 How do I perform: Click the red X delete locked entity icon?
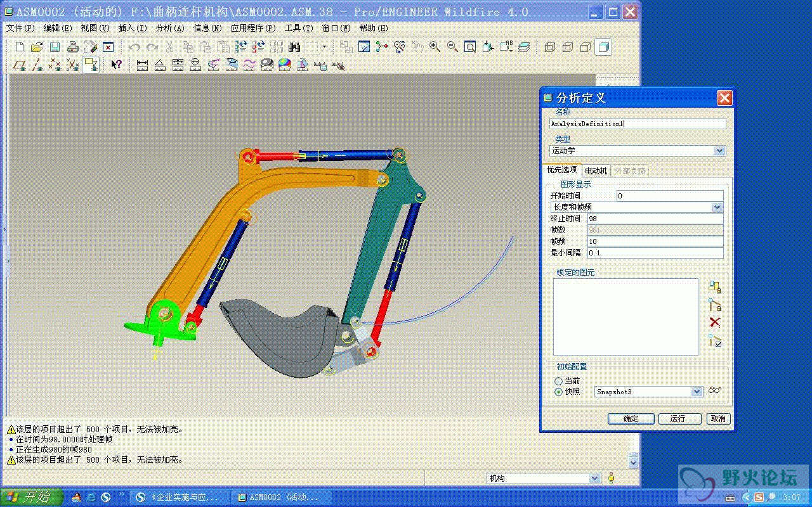click(715, 323)
